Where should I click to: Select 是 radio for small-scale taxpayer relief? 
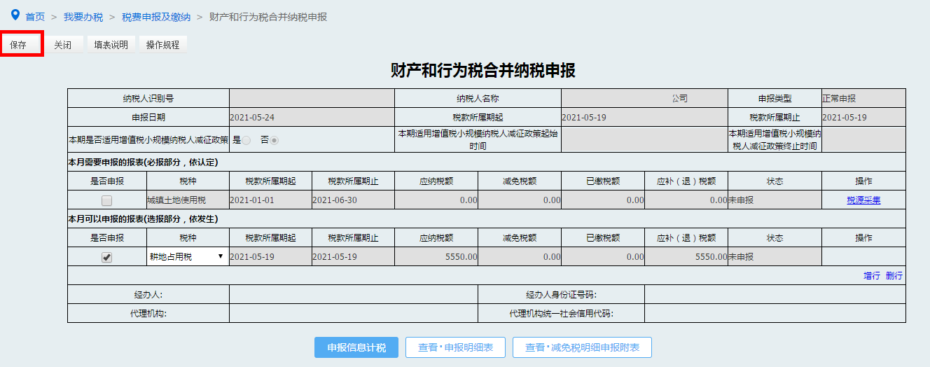tap(247, 140)
